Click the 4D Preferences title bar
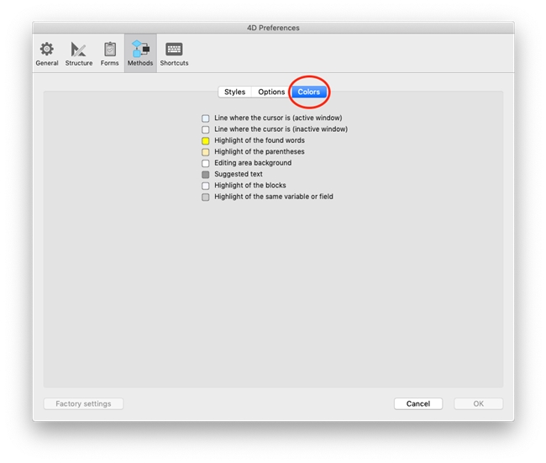This screenshot has height=463, width=546. [x=273, y=28]
